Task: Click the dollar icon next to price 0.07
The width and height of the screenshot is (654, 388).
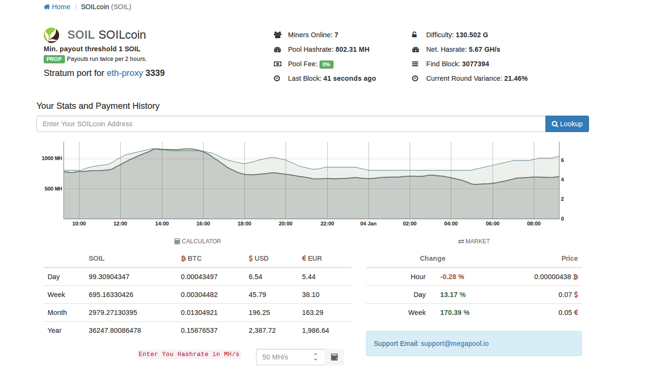Action: [x=576, y=295]
